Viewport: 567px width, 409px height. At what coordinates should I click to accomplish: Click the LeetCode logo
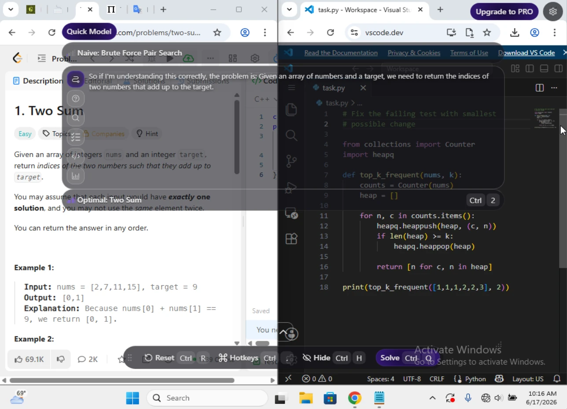coord(18,58)
